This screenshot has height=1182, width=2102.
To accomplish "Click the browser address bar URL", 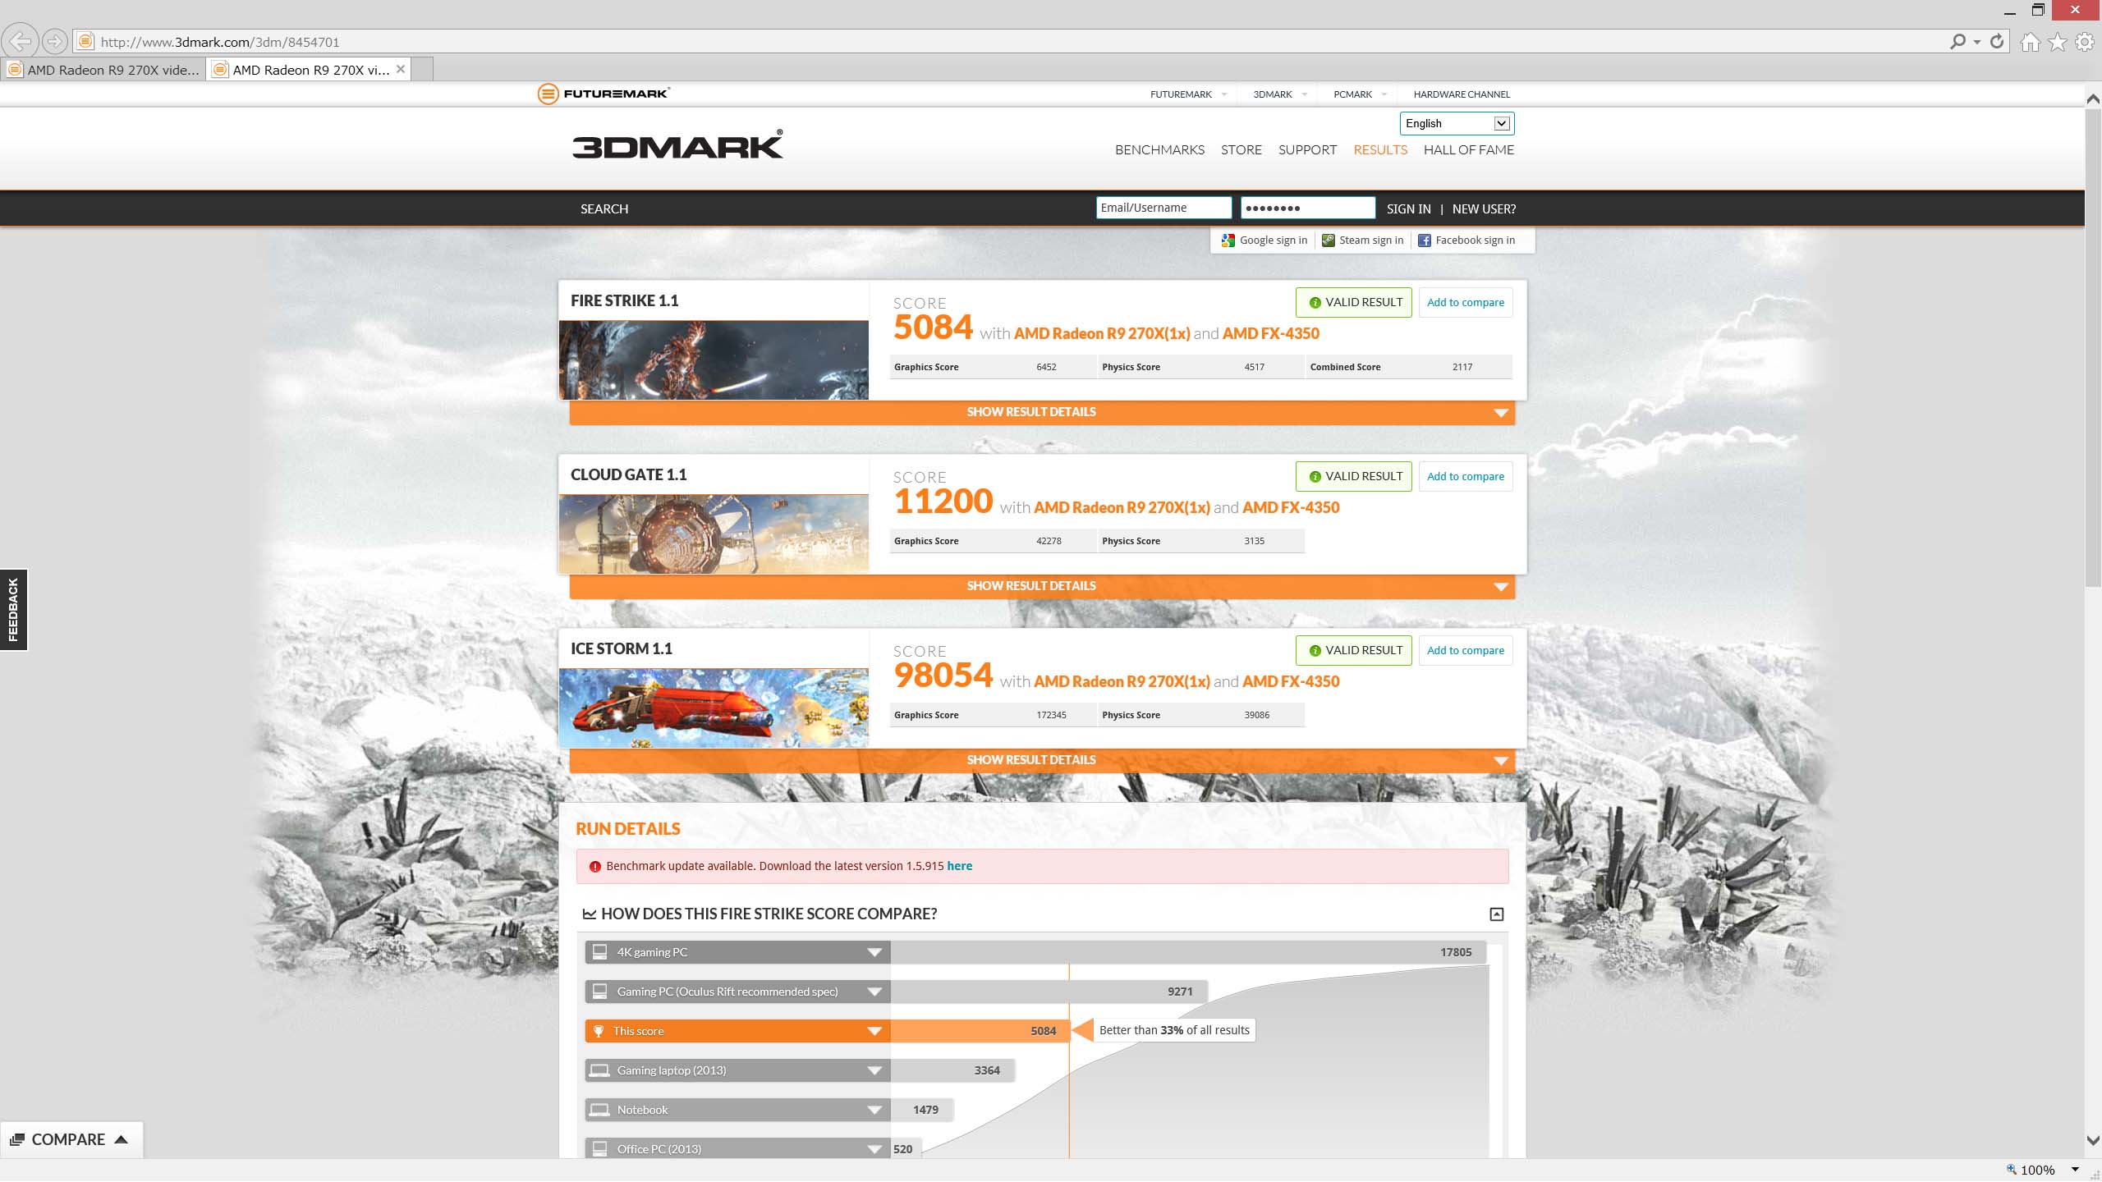I will coord(220,42).
